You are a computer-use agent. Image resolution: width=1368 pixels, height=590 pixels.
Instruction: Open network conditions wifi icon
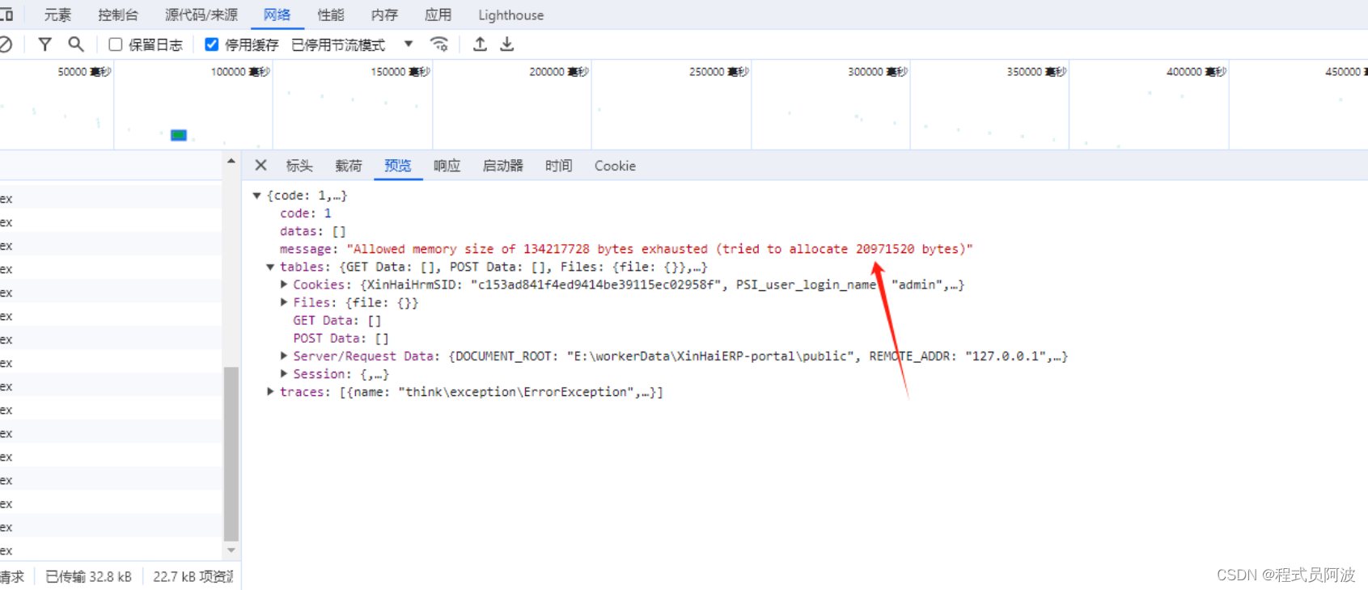tap(439, 44)
